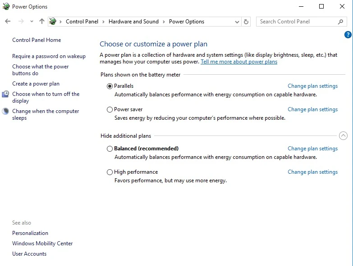
Task: Change plan settings for High performance
Action: click(313, 172)
